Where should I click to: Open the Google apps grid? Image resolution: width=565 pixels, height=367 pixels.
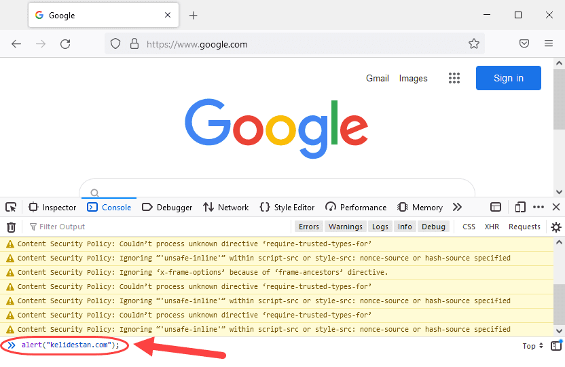click(454, 78)
